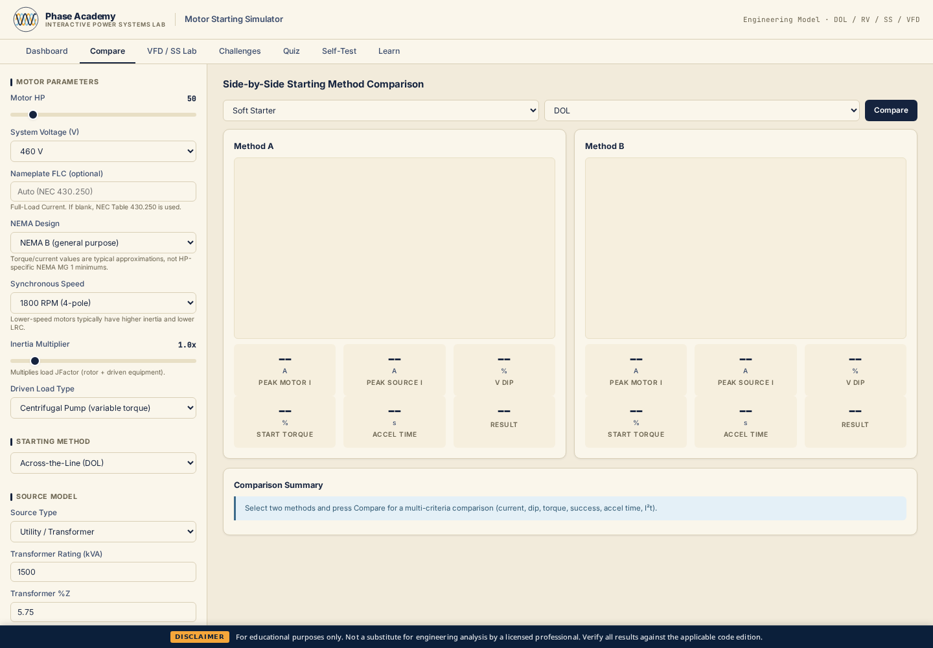Click Method A Accel Time card

coord(395,422)
